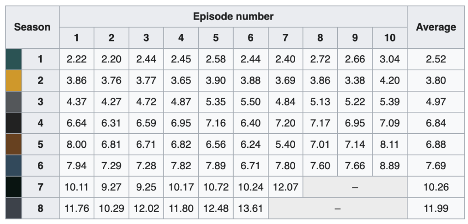
Task: Click the 7.20 rating in Season 4
Action: pyautogui.click(x=285, y=123)
